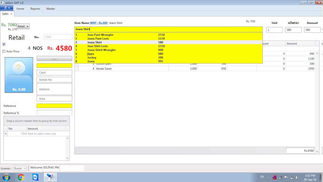This screenshot has height=182, width=323.
Task: Click the bill No. field 1542
Action: coord(58,37)
